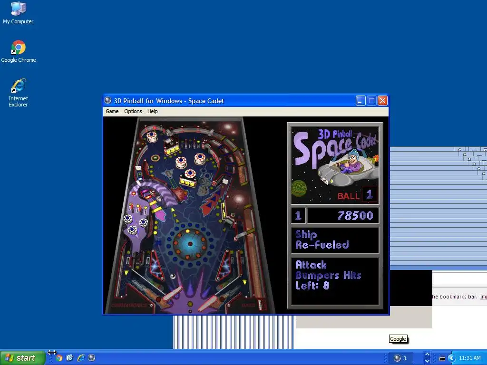The image size is (487, 365).
Task: Switch to 3D Pinball taskbar button
Action: click(400, 358)
